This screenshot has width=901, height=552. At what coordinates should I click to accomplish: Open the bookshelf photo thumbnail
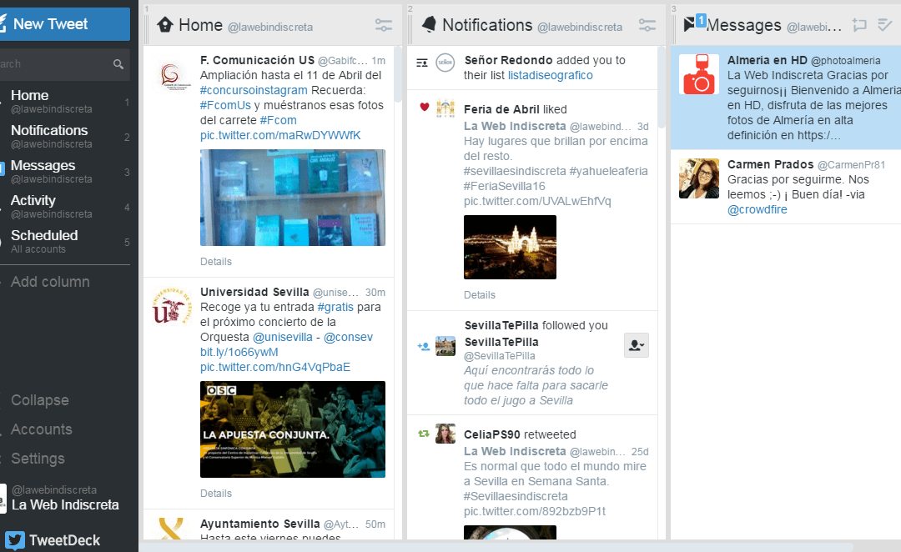(x=293, y=198)
